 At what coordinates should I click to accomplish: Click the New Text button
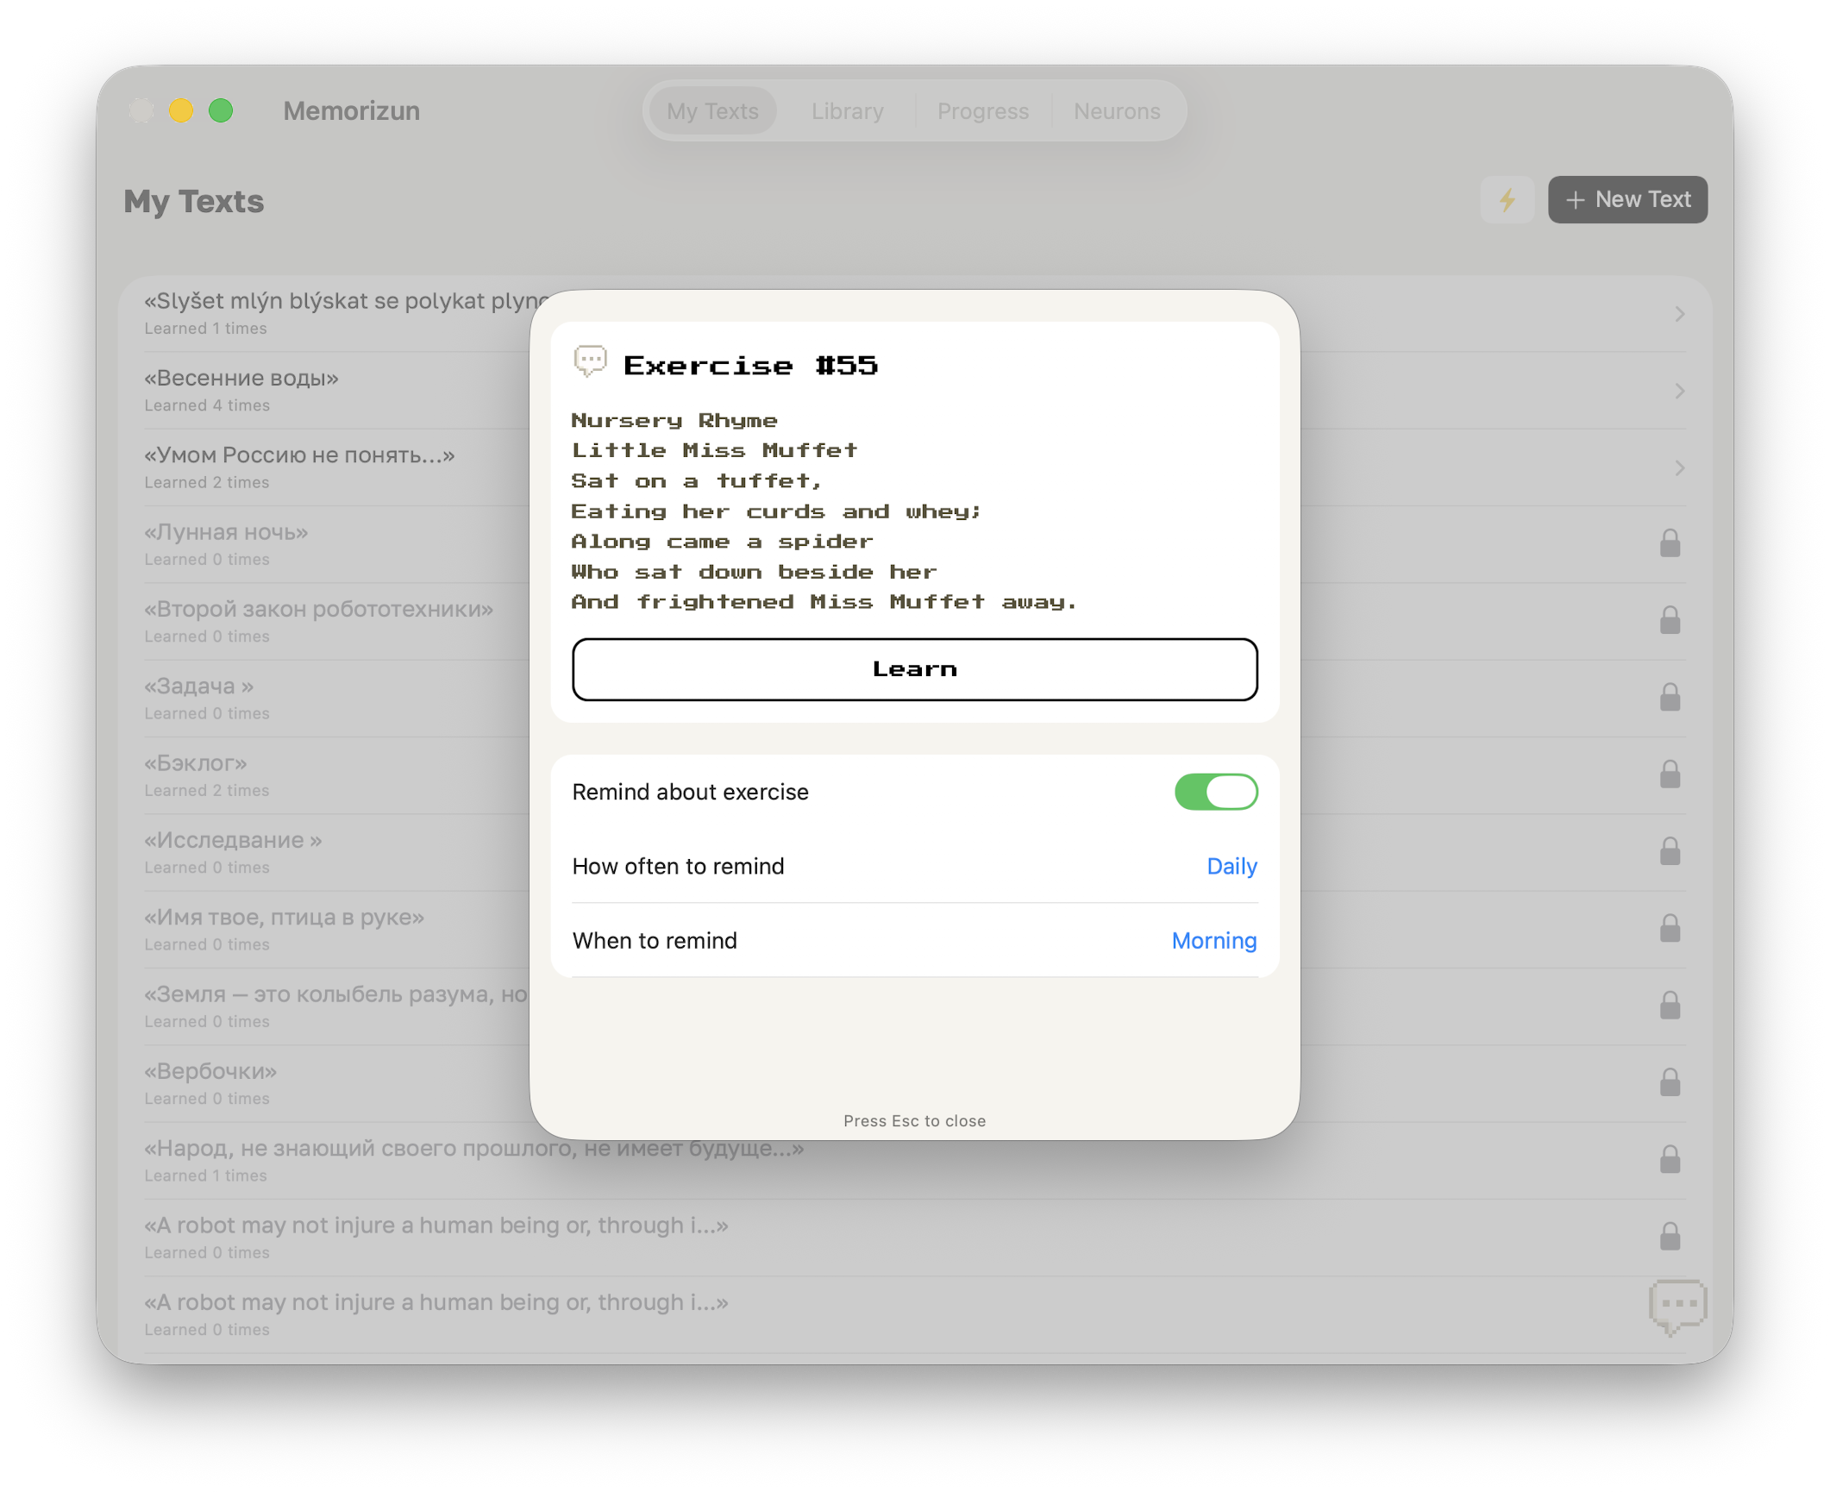pos(1626,200)
